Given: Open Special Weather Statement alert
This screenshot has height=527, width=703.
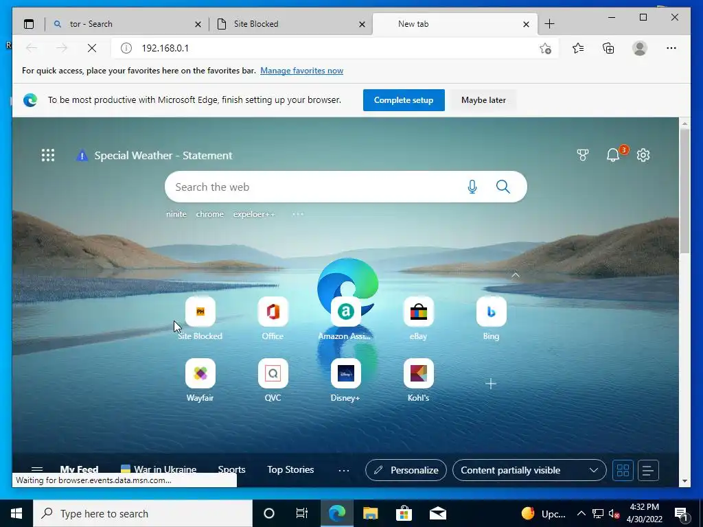Looking at the screenshot, I should tap(154, 156).
